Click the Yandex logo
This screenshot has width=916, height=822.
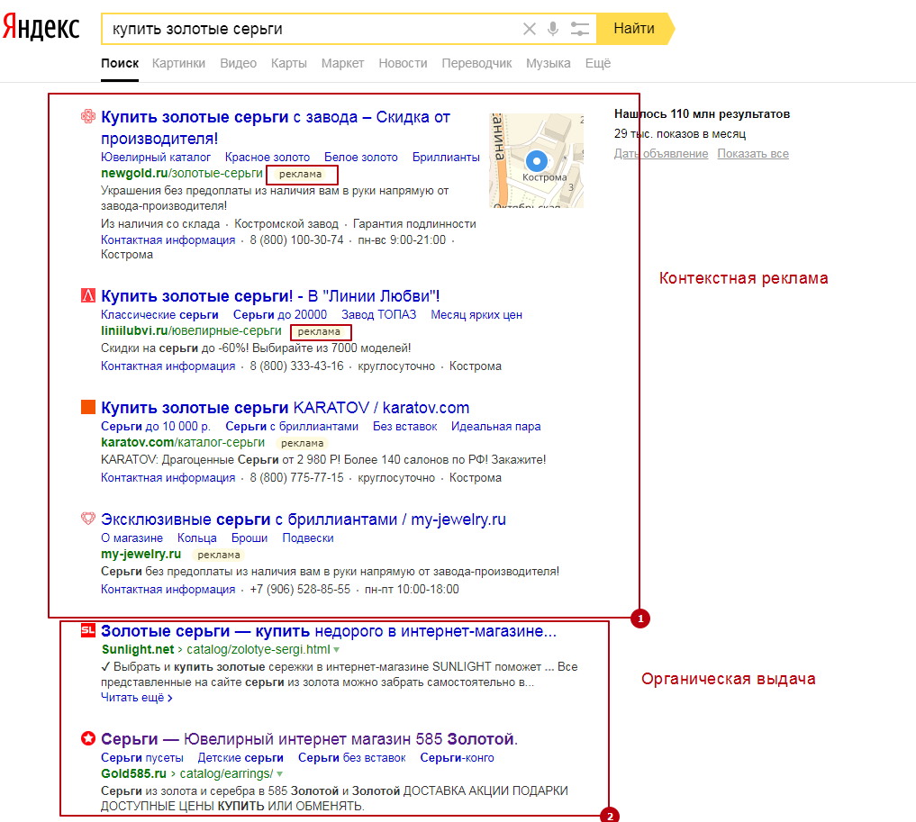pyautogui.click(x=41, y=27)
